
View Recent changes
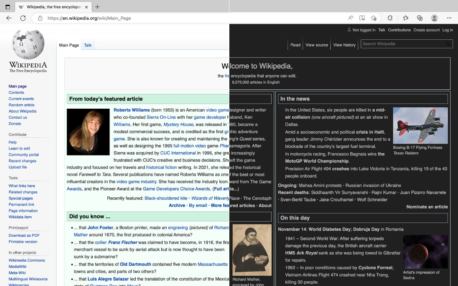(x=23, y=161)
